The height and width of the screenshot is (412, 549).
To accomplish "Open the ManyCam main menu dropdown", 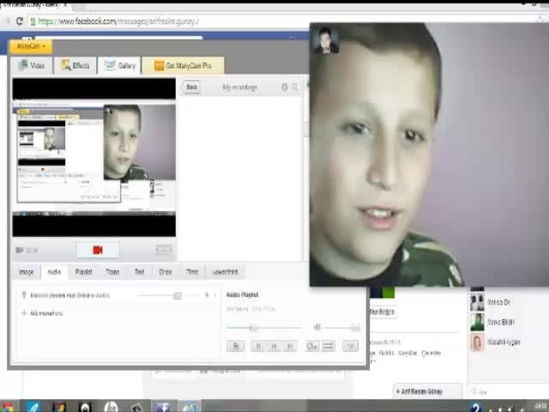I will click(31, 46).
